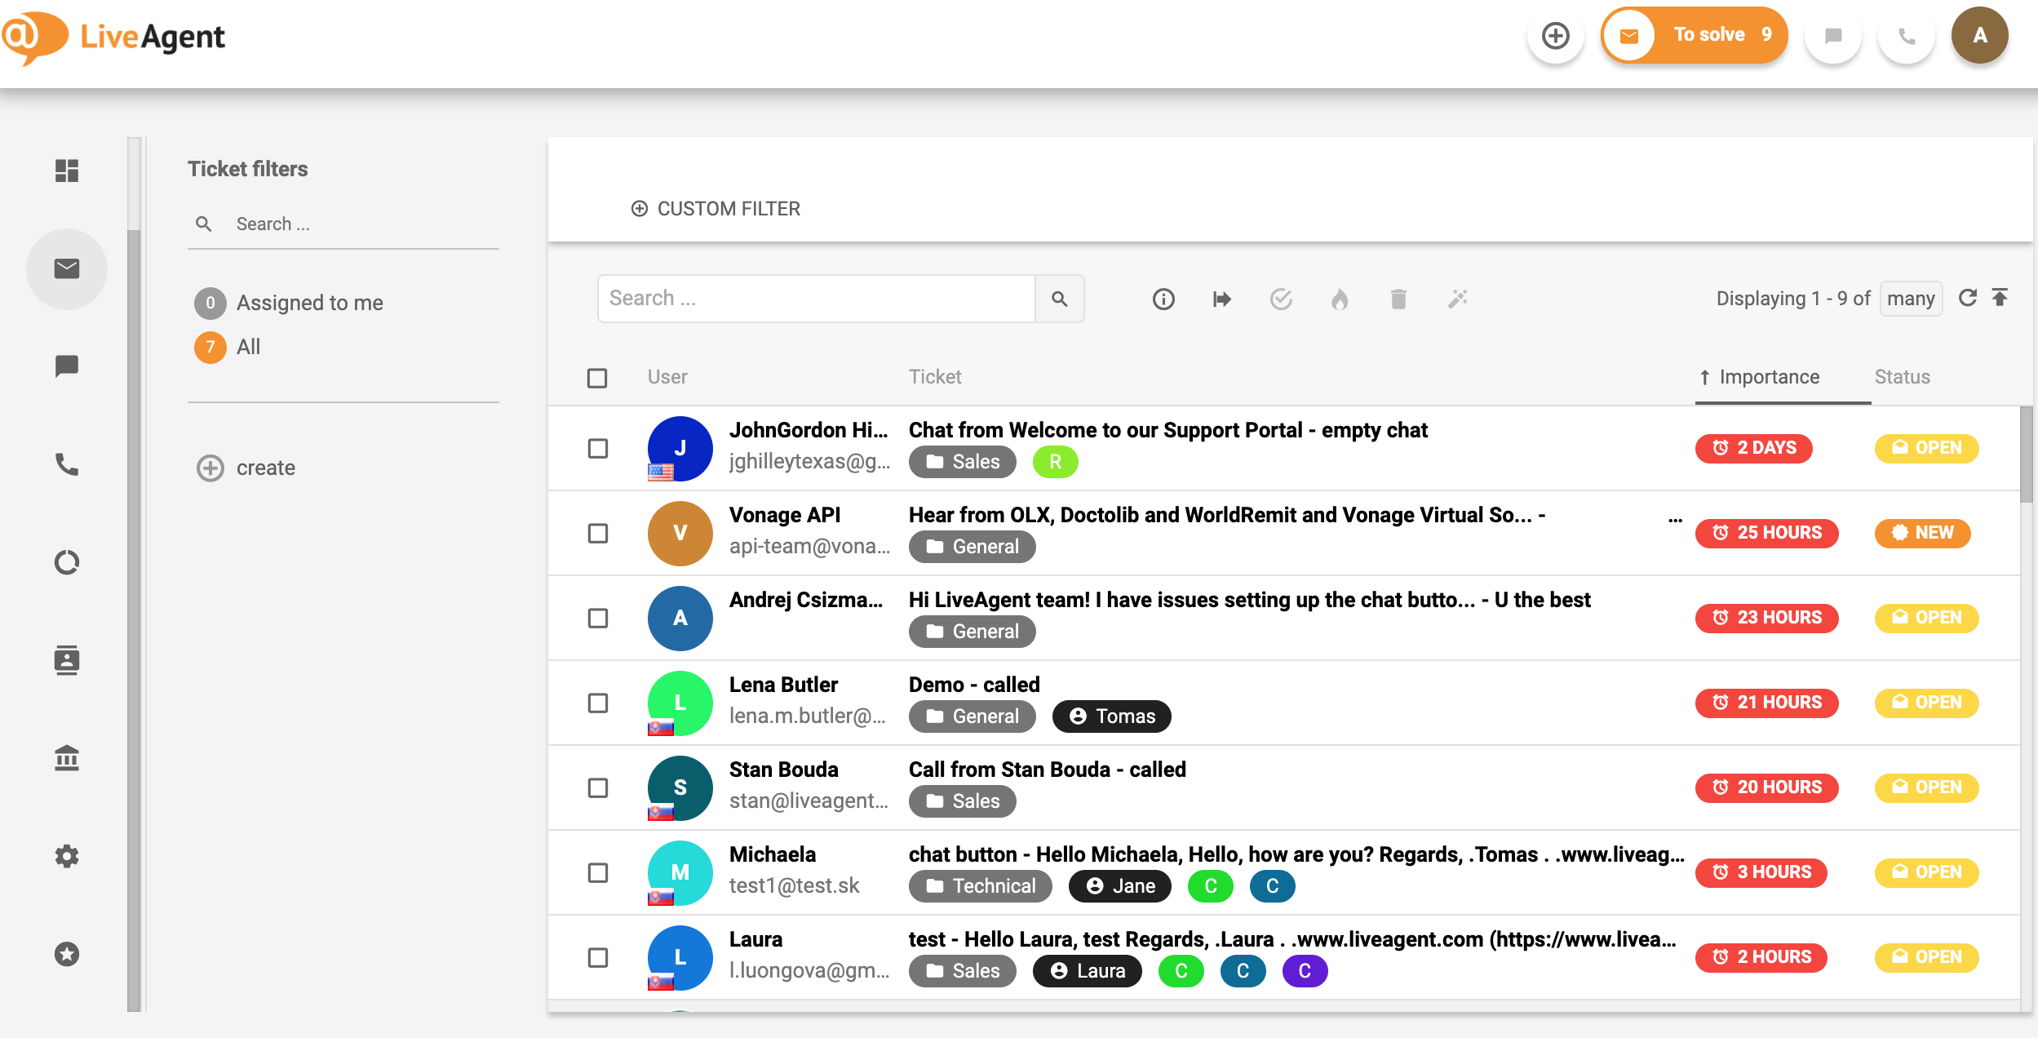
Task: Open the Demo - called ticket
Action: point(974,685)
